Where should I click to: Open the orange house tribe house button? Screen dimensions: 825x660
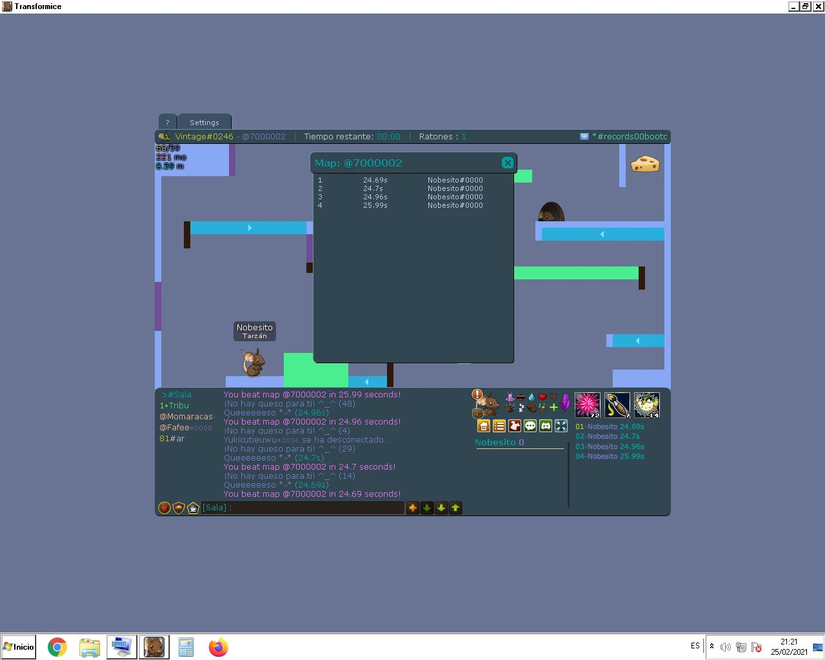pyautogui.click(x=484, y=426)
